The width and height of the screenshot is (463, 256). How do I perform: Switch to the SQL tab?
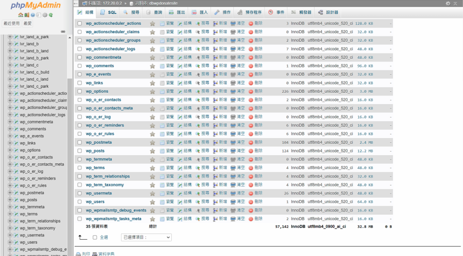(109, 12)
